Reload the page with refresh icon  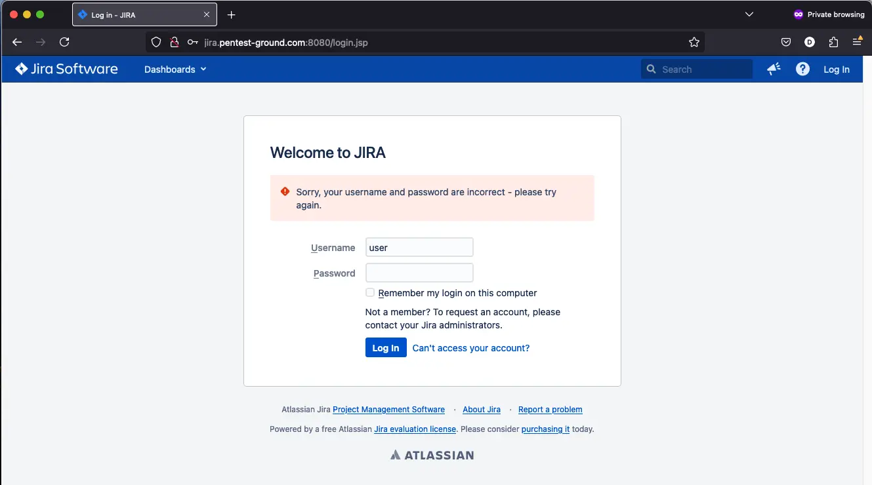64,42
